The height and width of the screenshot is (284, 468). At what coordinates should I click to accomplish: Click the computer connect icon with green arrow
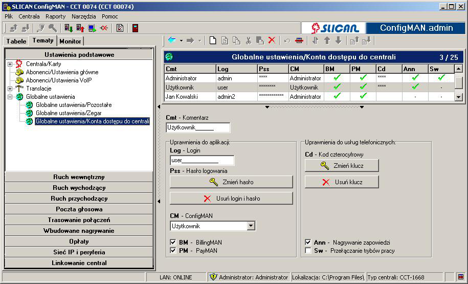92,28
